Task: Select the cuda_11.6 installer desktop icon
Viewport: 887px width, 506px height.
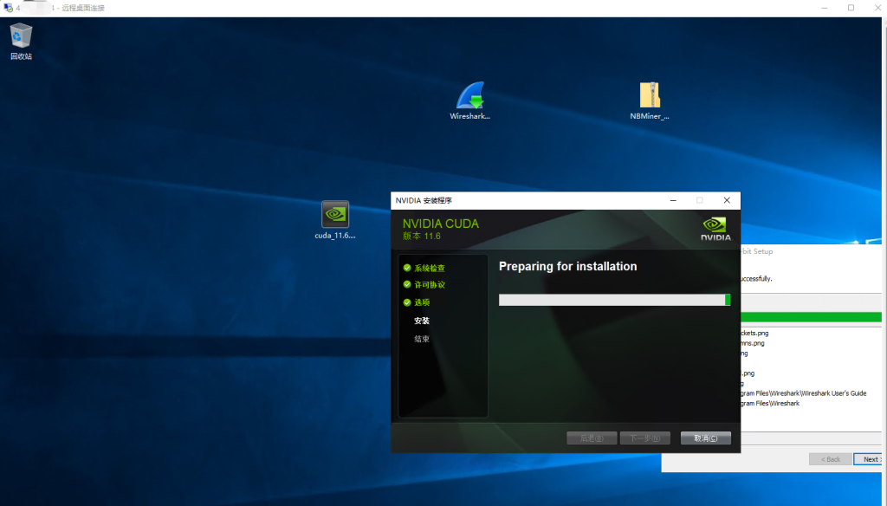Action: [335, 220]
